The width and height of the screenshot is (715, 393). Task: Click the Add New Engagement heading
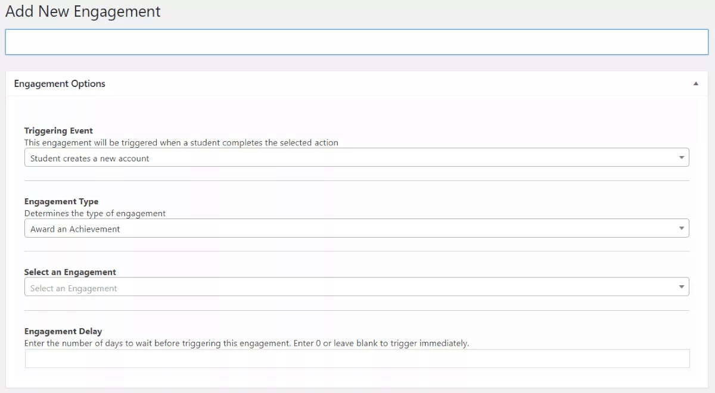[83, 11]
